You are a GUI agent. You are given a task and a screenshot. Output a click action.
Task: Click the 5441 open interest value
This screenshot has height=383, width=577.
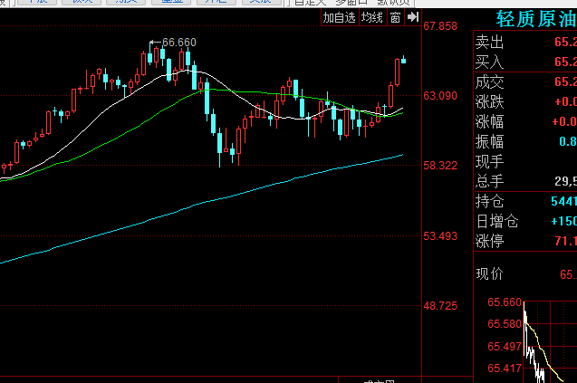(x=563, y=201)
